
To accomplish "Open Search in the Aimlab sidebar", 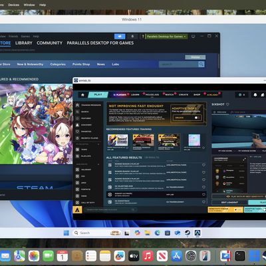I will (x=82, y=112).
